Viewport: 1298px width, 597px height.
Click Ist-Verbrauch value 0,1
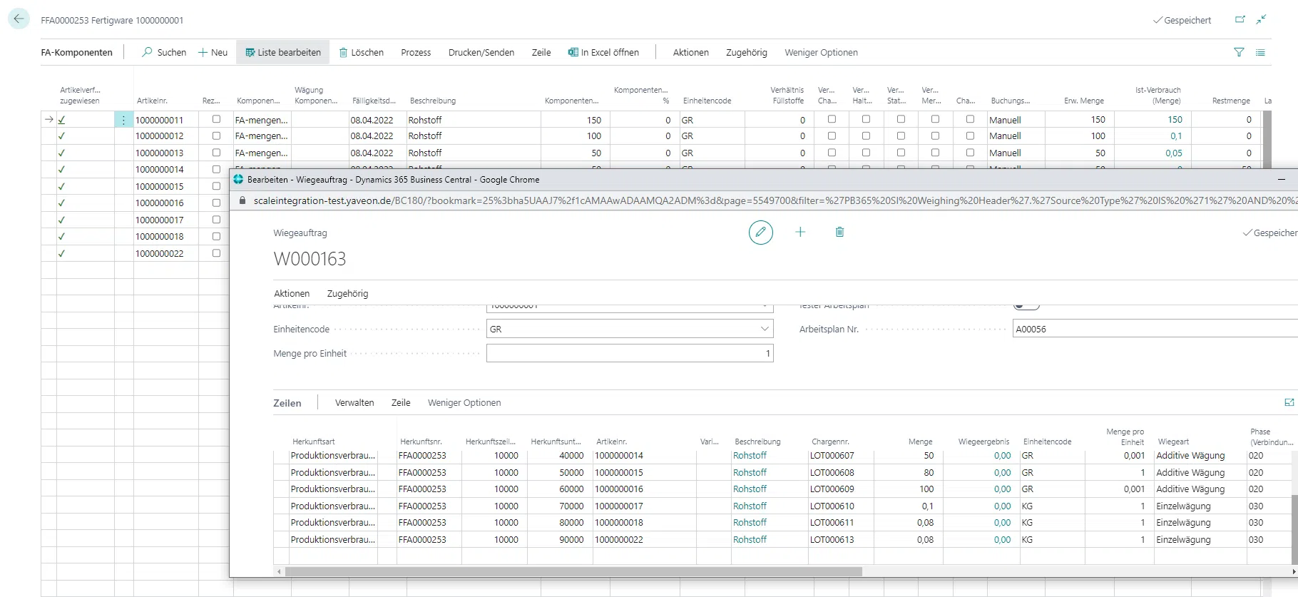[x=1176, y=136]
